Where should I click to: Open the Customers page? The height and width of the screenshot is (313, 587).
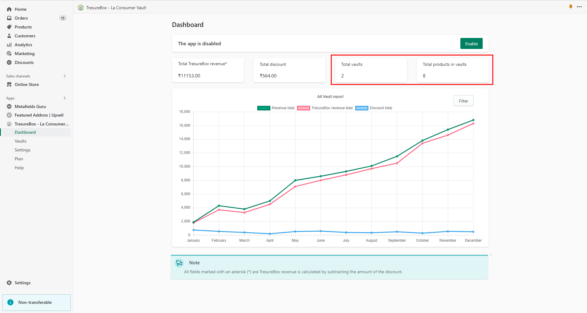point(25,36)
